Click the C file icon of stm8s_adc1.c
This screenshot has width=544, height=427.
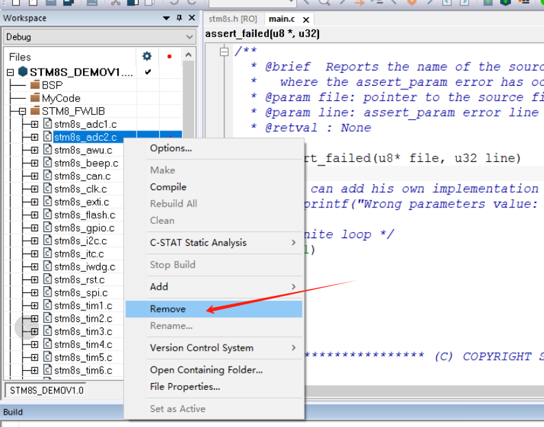tap(47, 124)
